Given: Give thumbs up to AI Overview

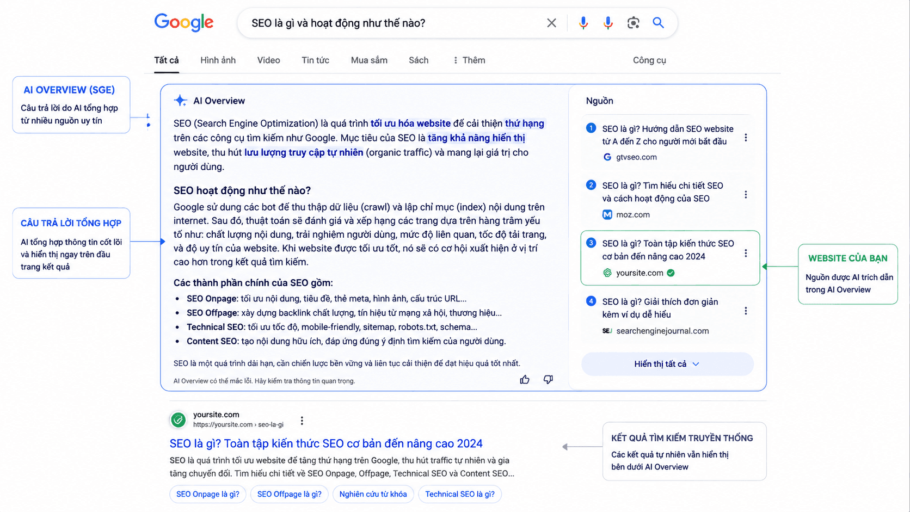Looking at the screenshot, I should pos(525,380).
